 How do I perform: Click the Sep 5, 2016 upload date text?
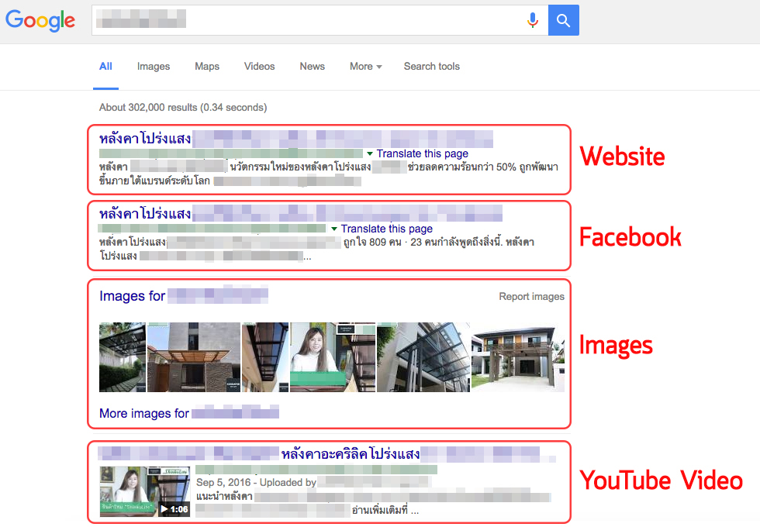click(223, 482)
